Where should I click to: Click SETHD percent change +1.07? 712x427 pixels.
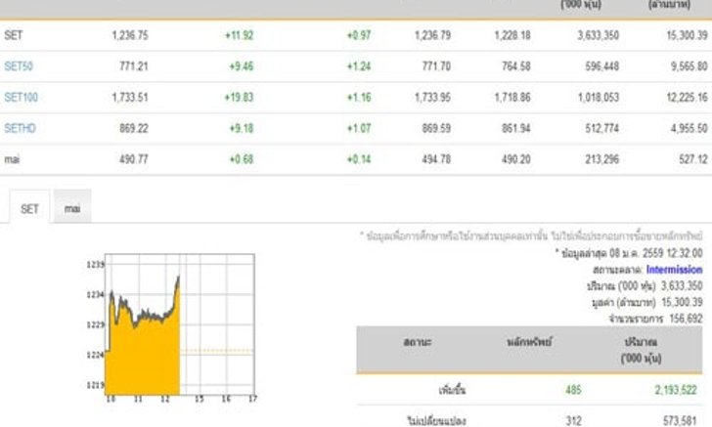click(x=359, y=128)
